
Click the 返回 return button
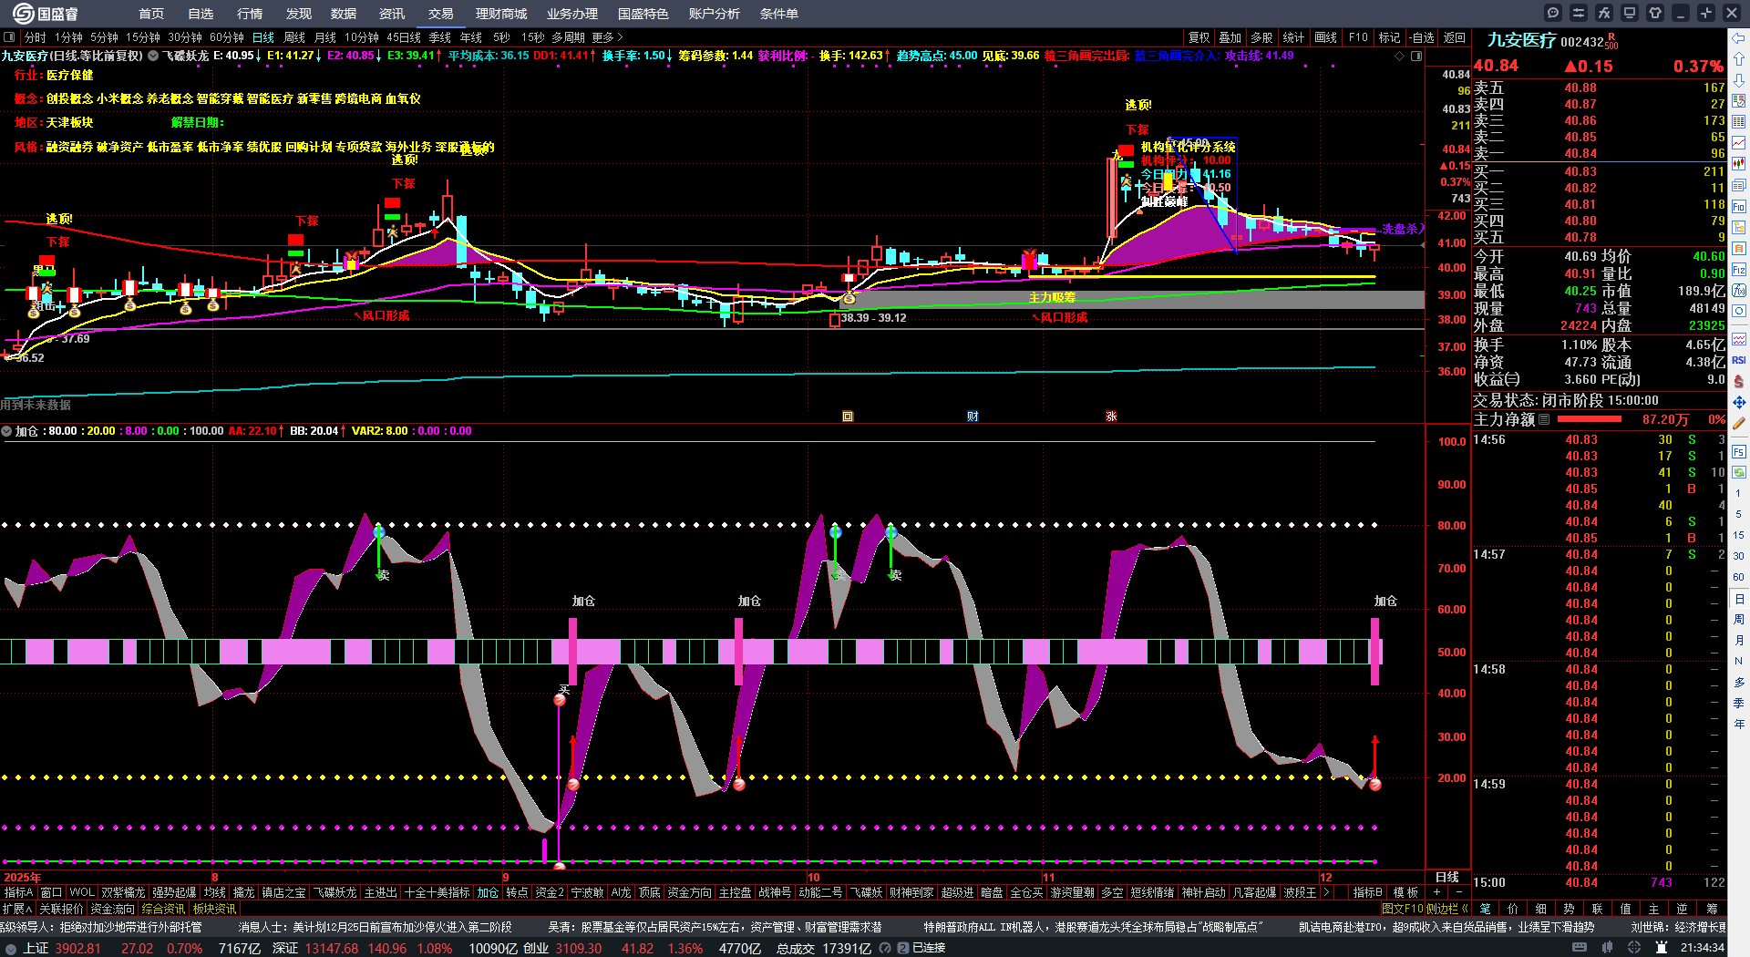(1455, 37)
